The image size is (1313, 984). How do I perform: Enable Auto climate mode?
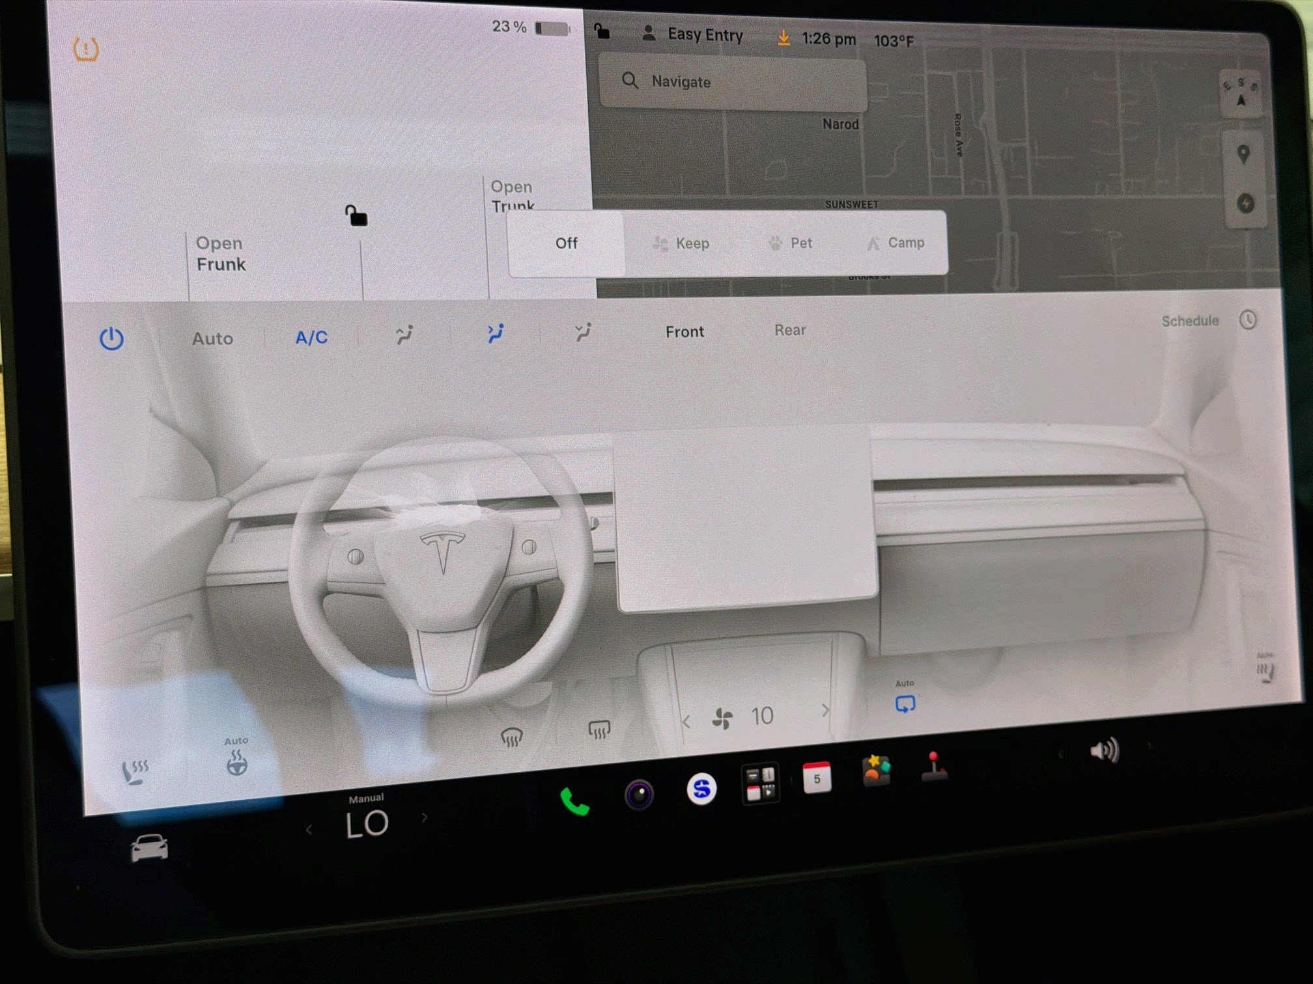212,338
